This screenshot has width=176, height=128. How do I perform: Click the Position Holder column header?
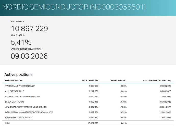[x=14, y=81]
